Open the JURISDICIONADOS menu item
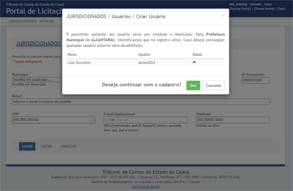293x191 pixels. pos(23,21)
